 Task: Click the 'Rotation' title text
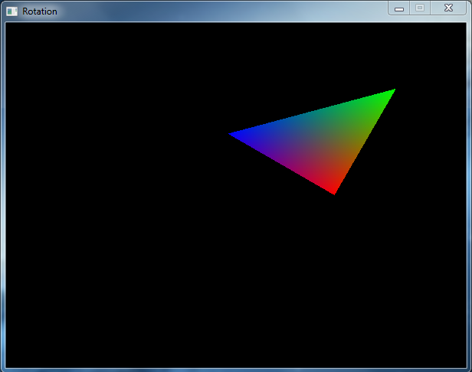point(40,11)
